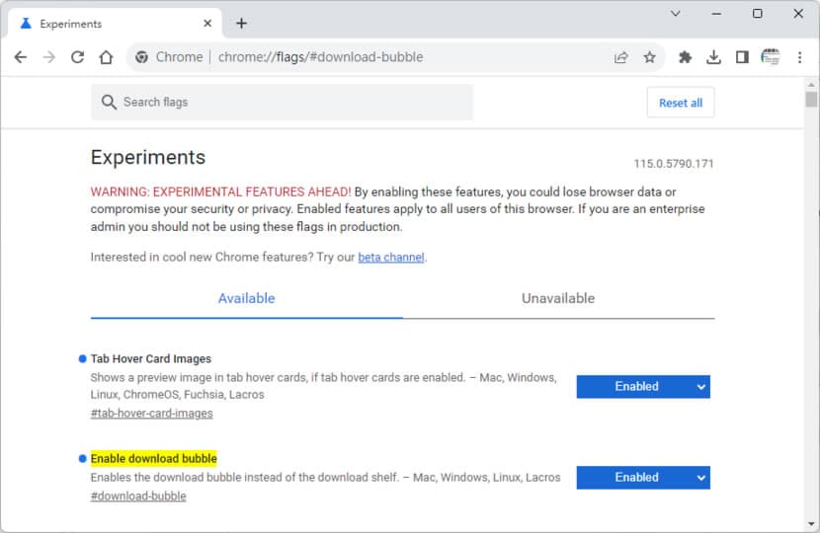Viewport: 820px width, 533px height.
Task: Click the Tab Hover Card Images title
Action: point(150,359)
